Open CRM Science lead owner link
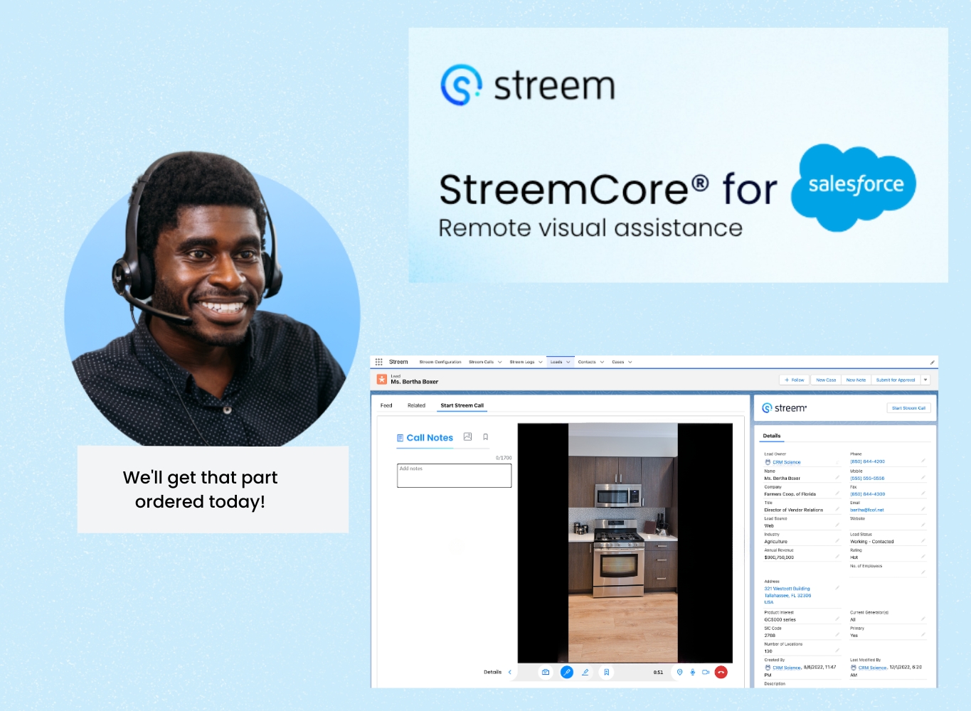The width and height of the screenshot is (971, 711). tap(787, 462)
